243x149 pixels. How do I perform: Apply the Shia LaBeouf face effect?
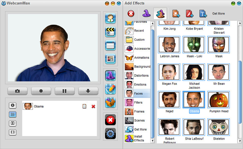[x=194, y=127]
